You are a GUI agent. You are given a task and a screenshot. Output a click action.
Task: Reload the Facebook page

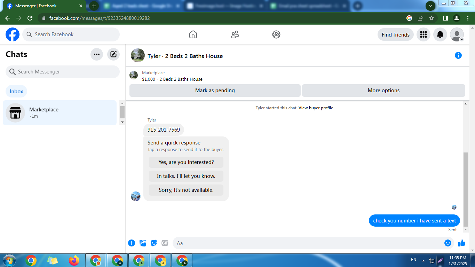(30, 18)
